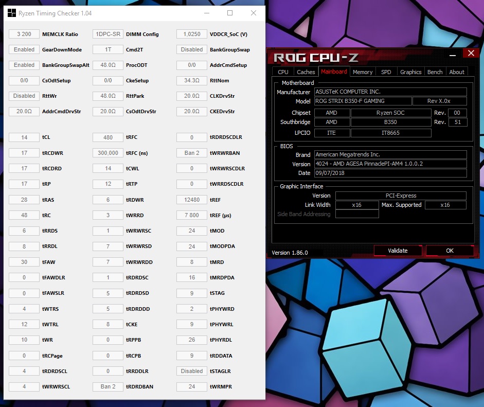Image resolution: width=484 pixels, height=407 pixels.
Task: Click the ProcODT 48.0Ω field
Action: coord(108,65)
